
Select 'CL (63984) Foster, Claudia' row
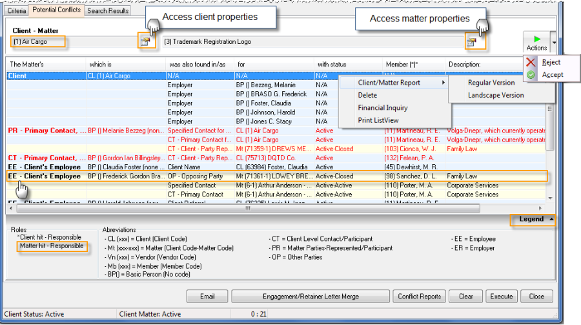point(276,167)
